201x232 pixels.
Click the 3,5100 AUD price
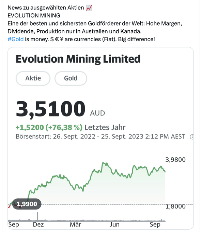[x=60, y=109]
